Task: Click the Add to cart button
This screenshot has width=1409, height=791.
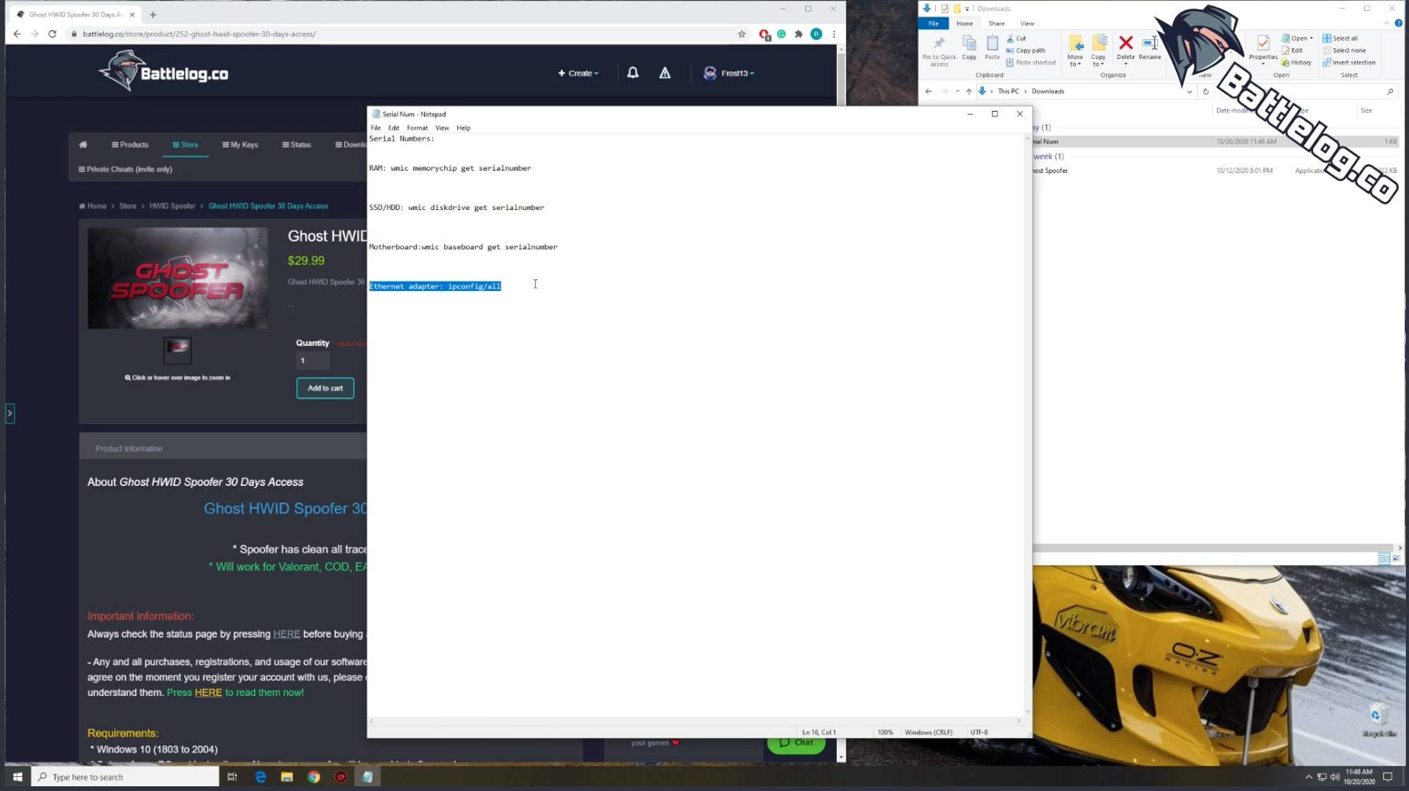Action: pos(325,388)
